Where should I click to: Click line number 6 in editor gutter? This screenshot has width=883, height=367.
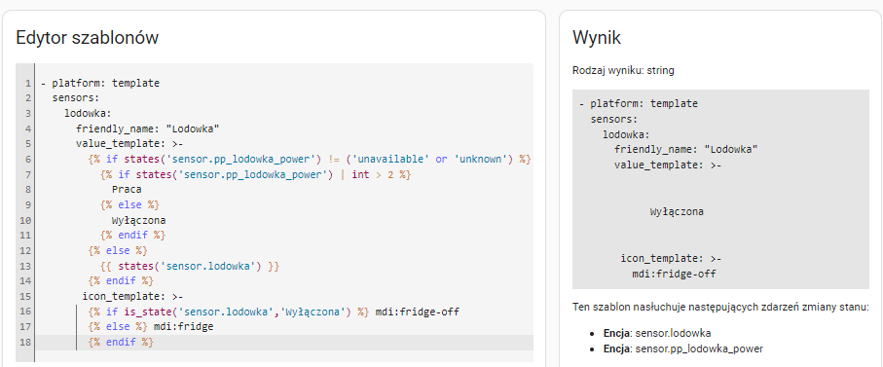click(x=27, y=160)
